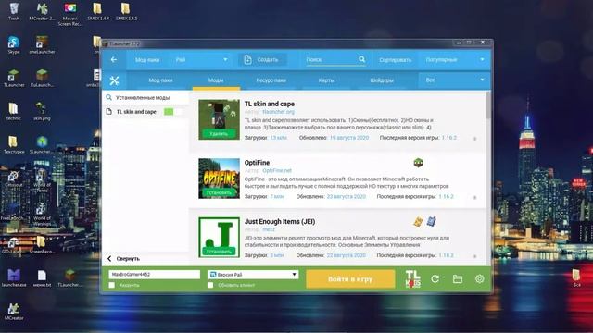Viewport: 593px width, 333px height.
Task: Open the wrench and screwdriver tools icon
Action: point(114,80)
